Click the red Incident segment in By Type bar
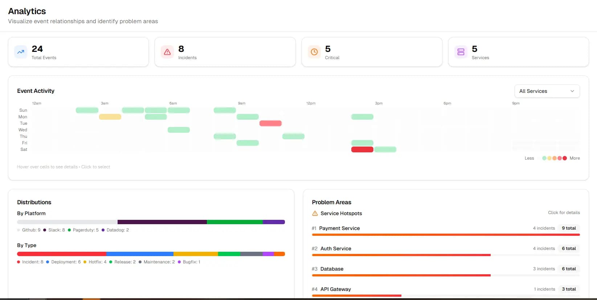Image resolution: width=597 pixels, height=300 pixels. pyautogui.click(x=62, y=254)
